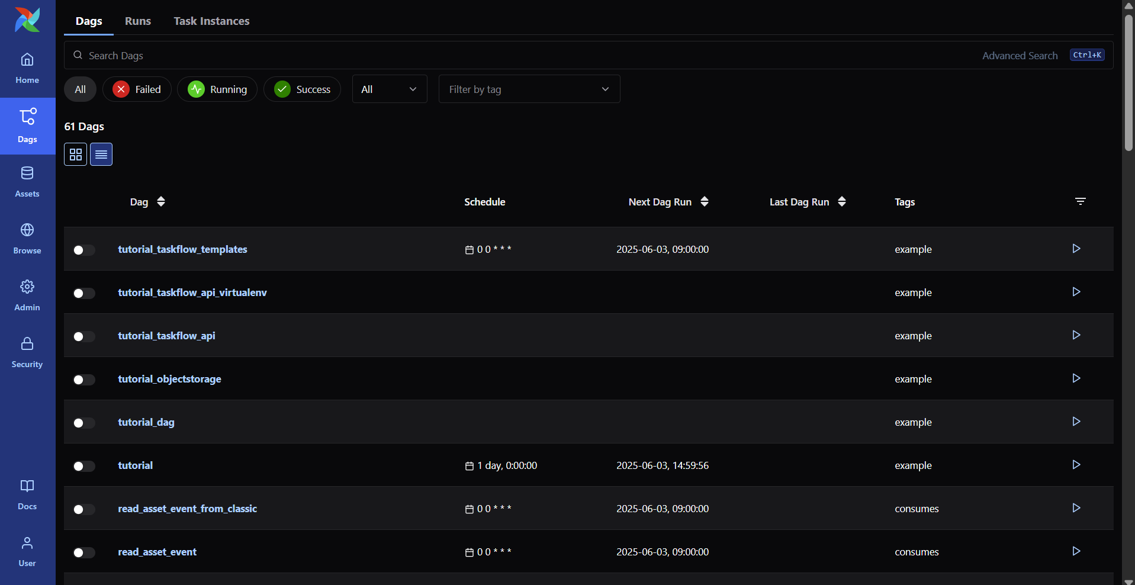Switch to Runs tab
The image size is (1135, 585).
point(138,21)
